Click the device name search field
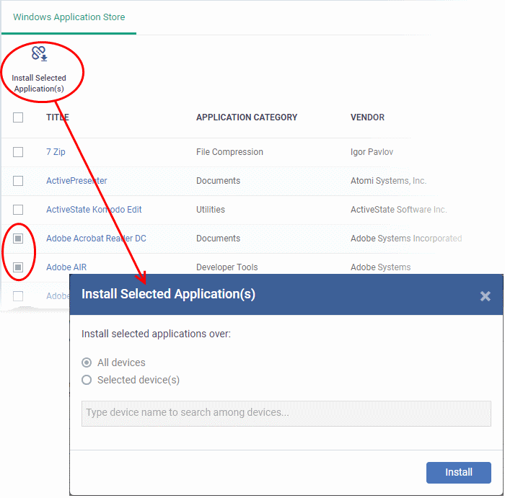505x498 pixels. tap(286, 414)
